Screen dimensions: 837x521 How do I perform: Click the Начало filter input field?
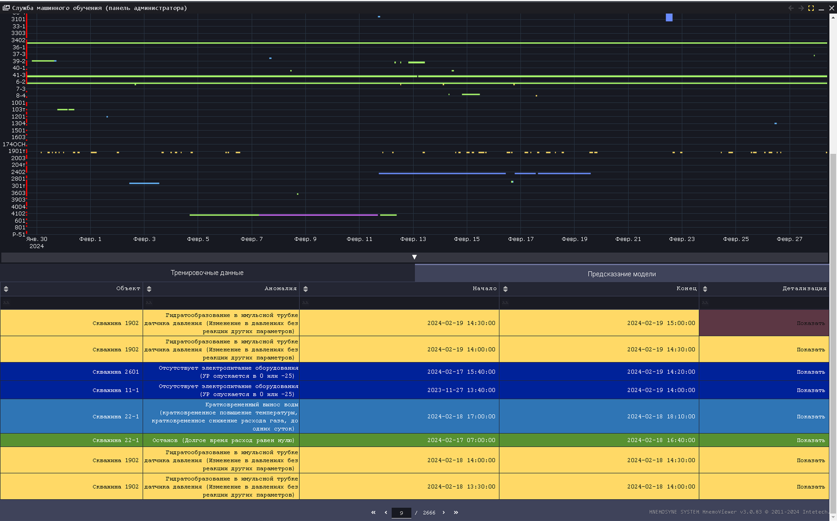(x=399, y=303)
